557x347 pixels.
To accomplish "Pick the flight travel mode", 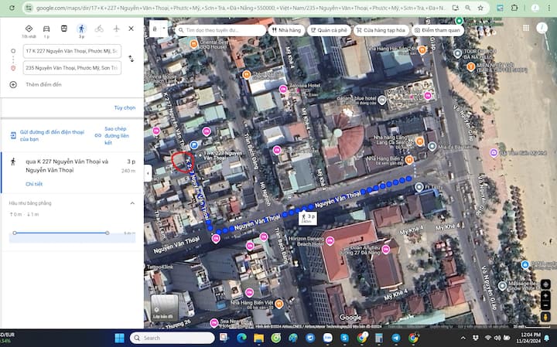I will pyautogui.click(x=116, y=29).
